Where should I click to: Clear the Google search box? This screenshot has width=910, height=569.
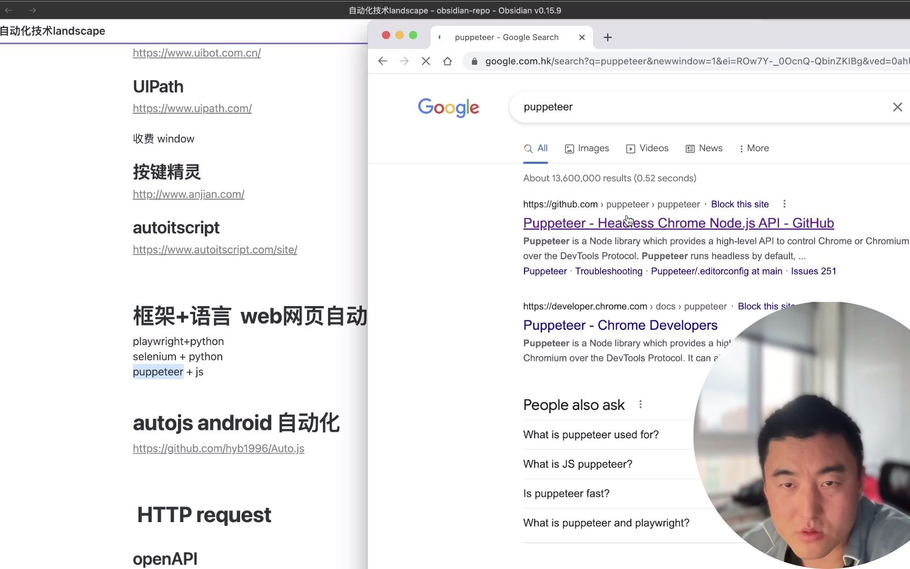pos(897,107)
